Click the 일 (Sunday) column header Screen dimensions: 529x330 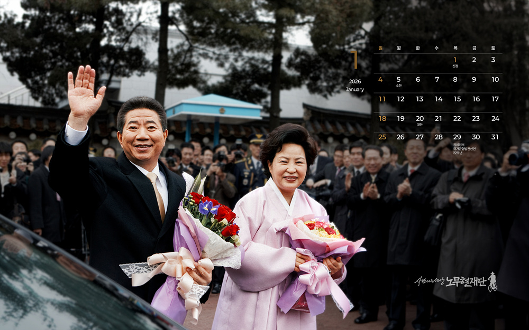[x=380, y=48]
